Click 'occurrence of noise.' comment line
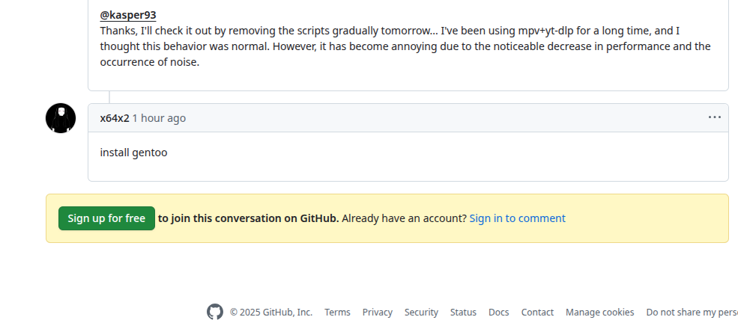738x320 pixels. point(150,62)
